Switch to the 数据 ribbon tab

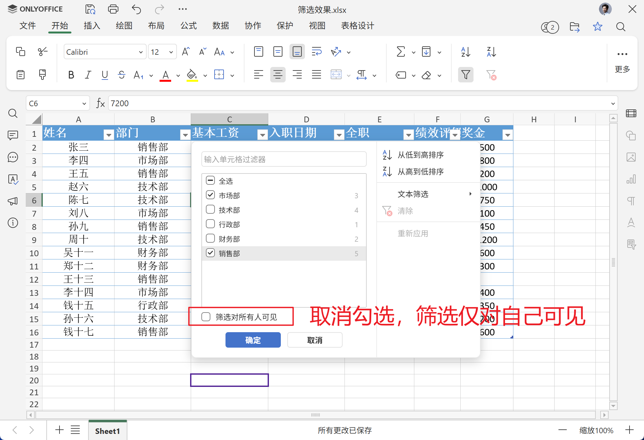point(221,26)
